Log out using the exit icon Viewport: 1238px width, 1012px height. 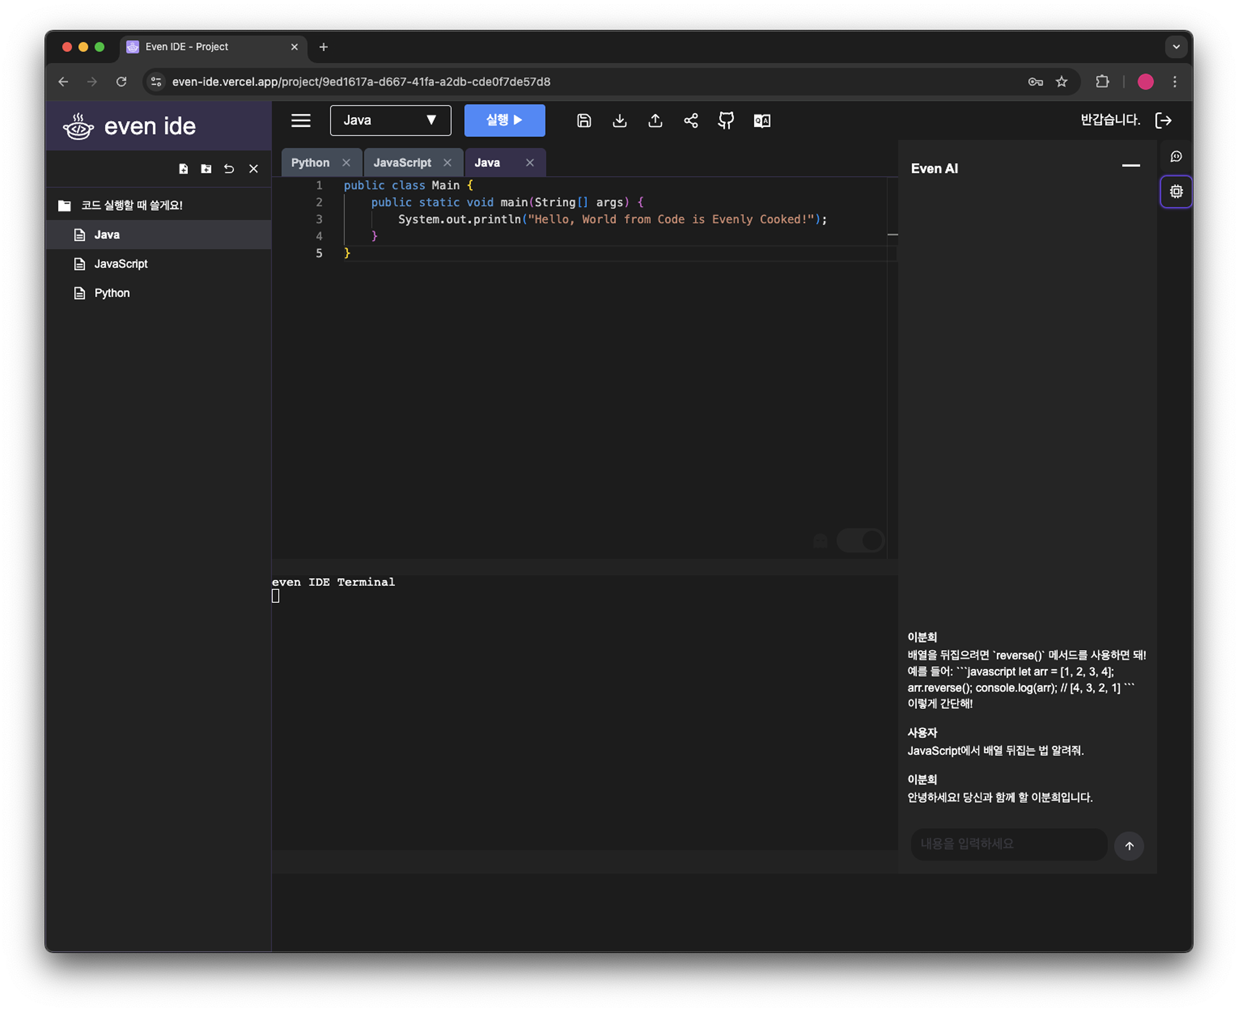pos(1163,120)
